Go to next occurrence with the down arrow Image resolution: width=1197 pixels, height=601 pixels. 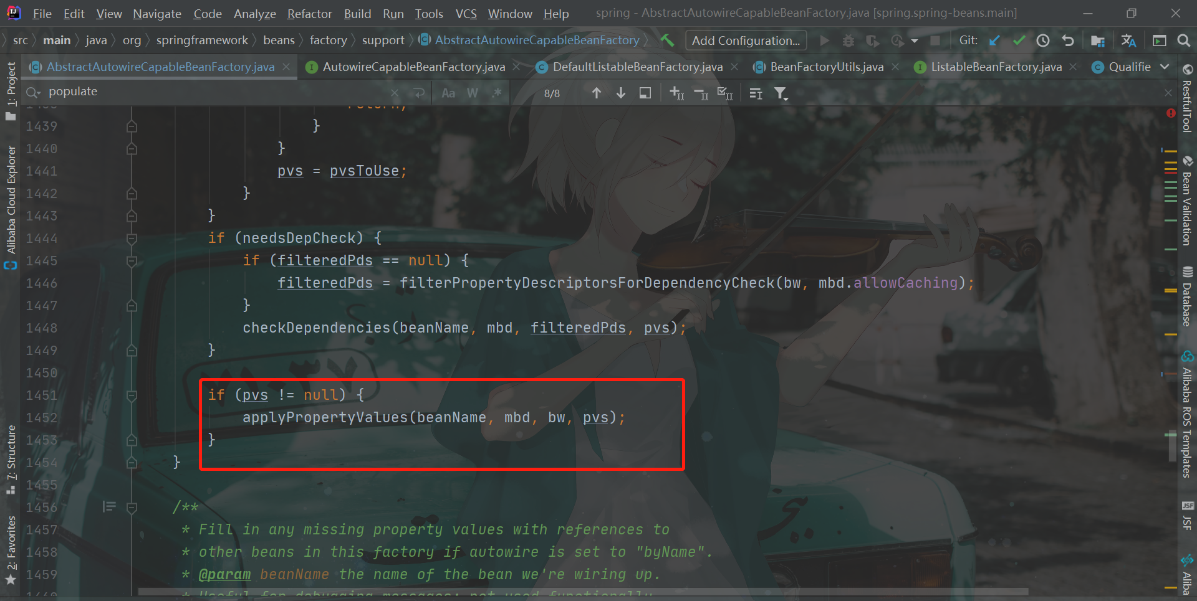[621, 93]
